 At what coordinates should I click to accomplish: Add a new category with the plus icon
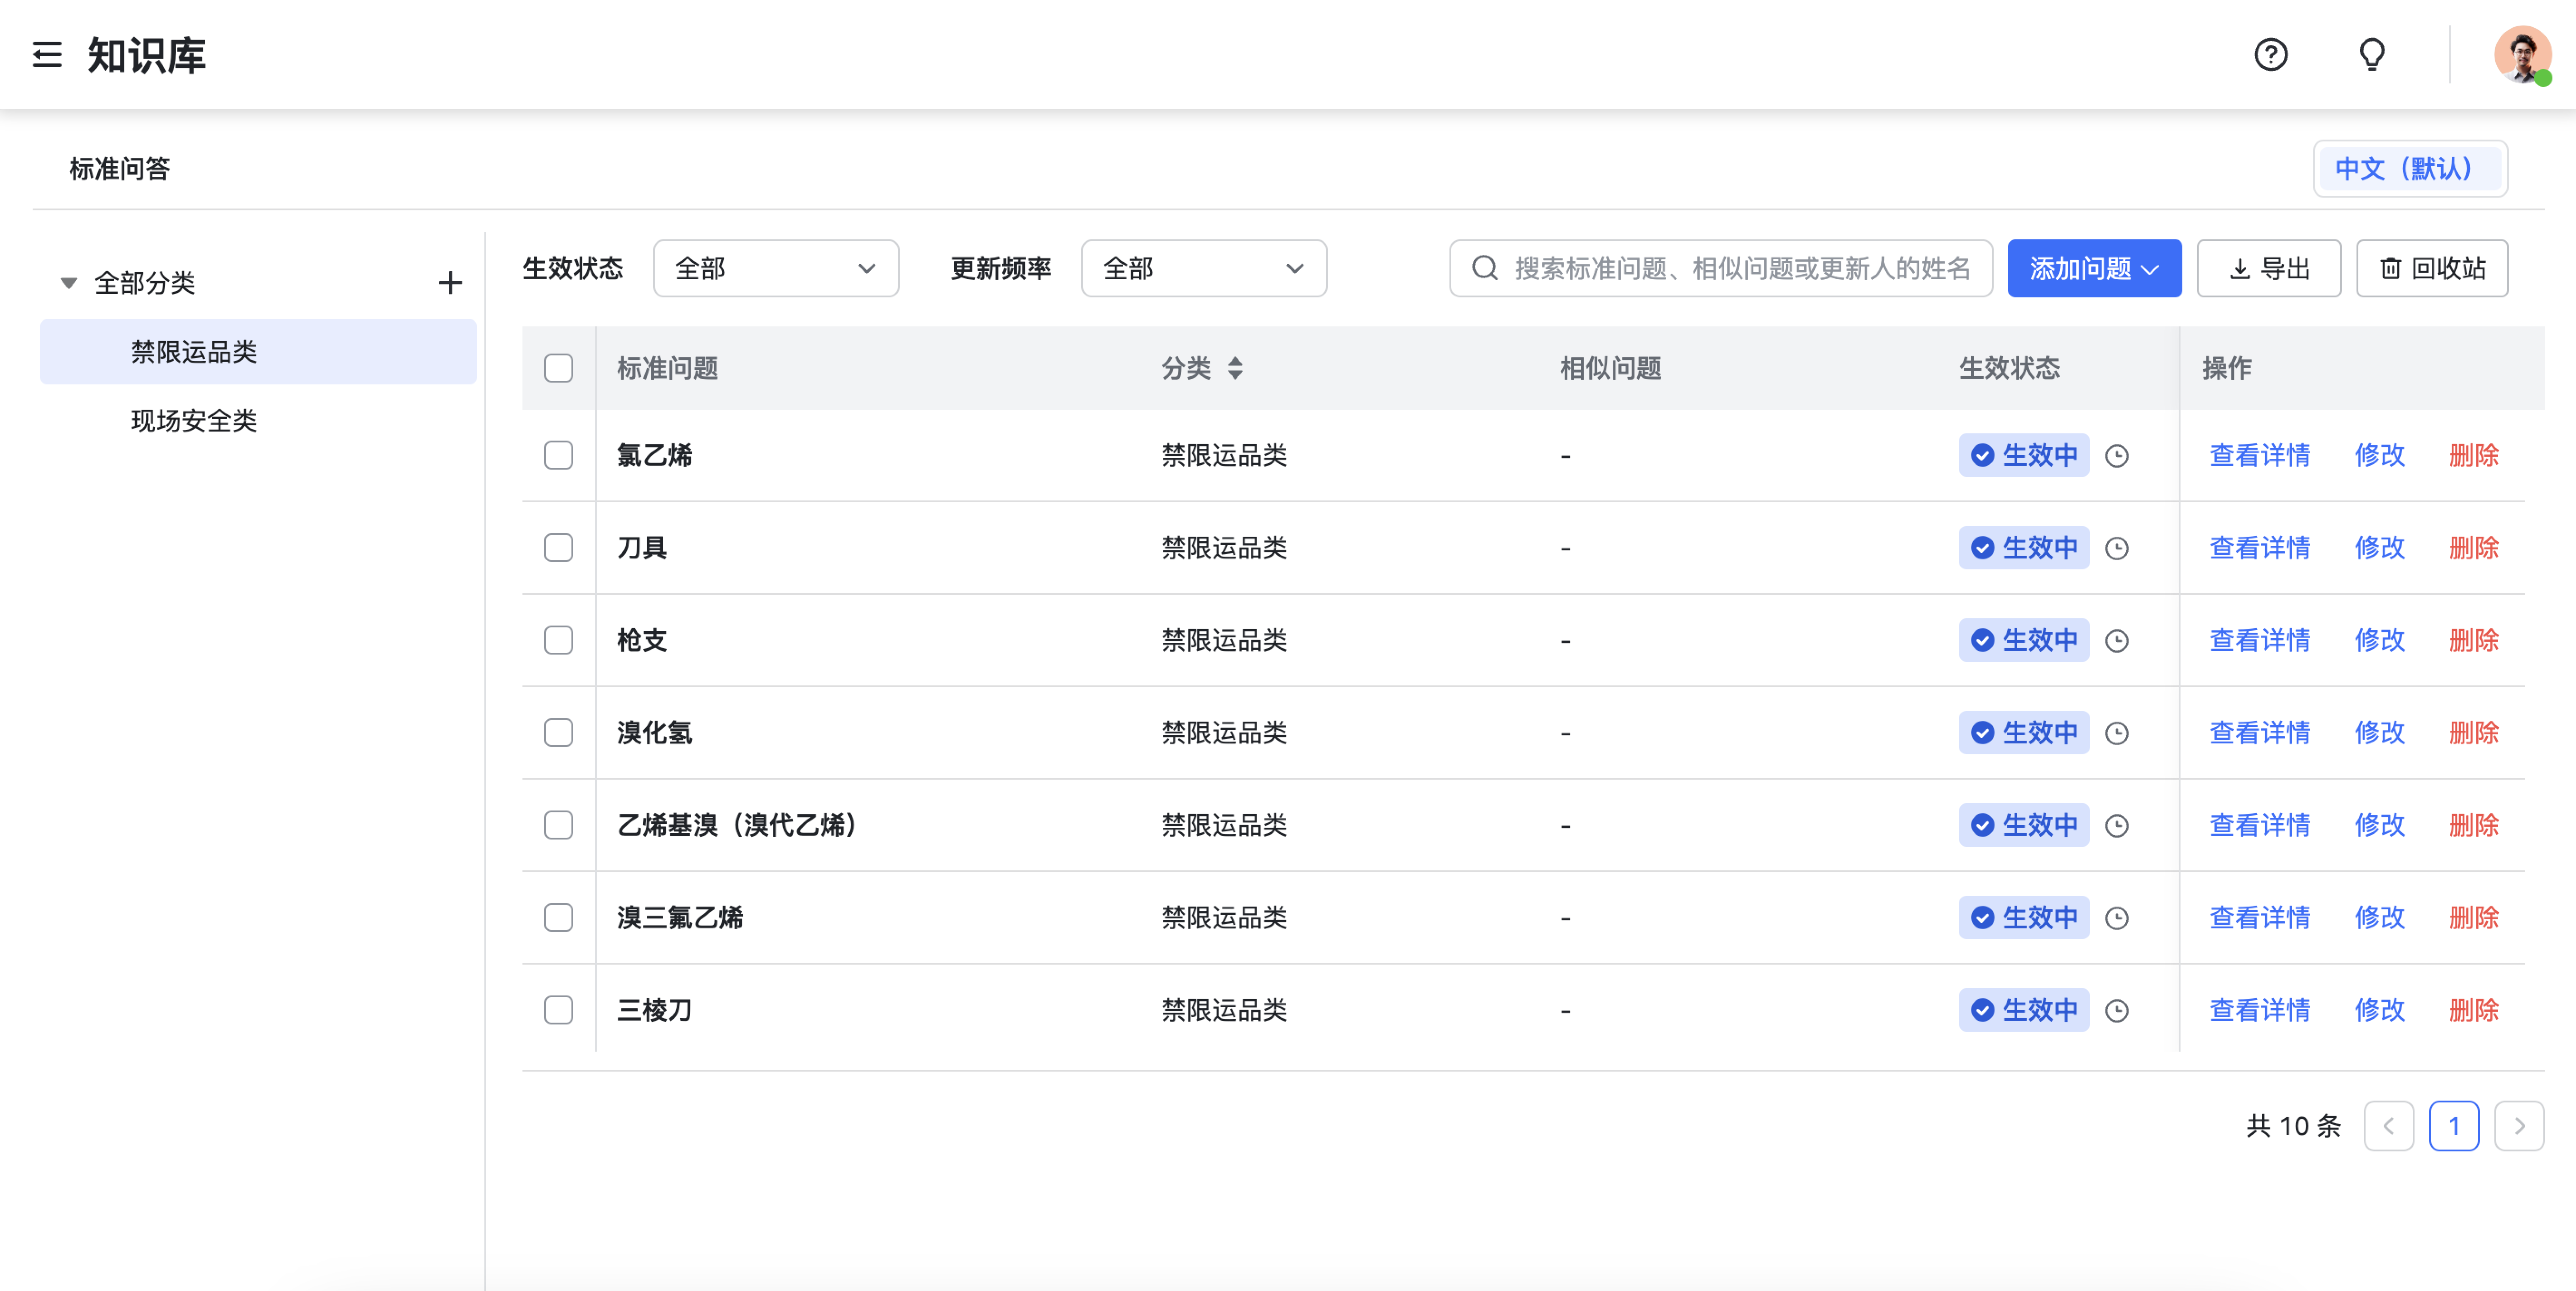click(x=450, y=283)
